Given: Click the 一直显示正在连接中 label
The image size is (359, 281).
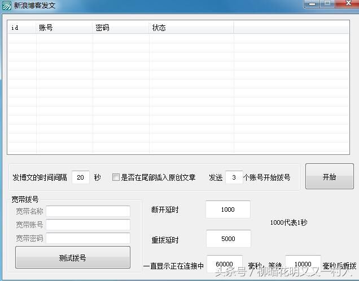Looking at the screenshot, I should click(x=173, y=266).
